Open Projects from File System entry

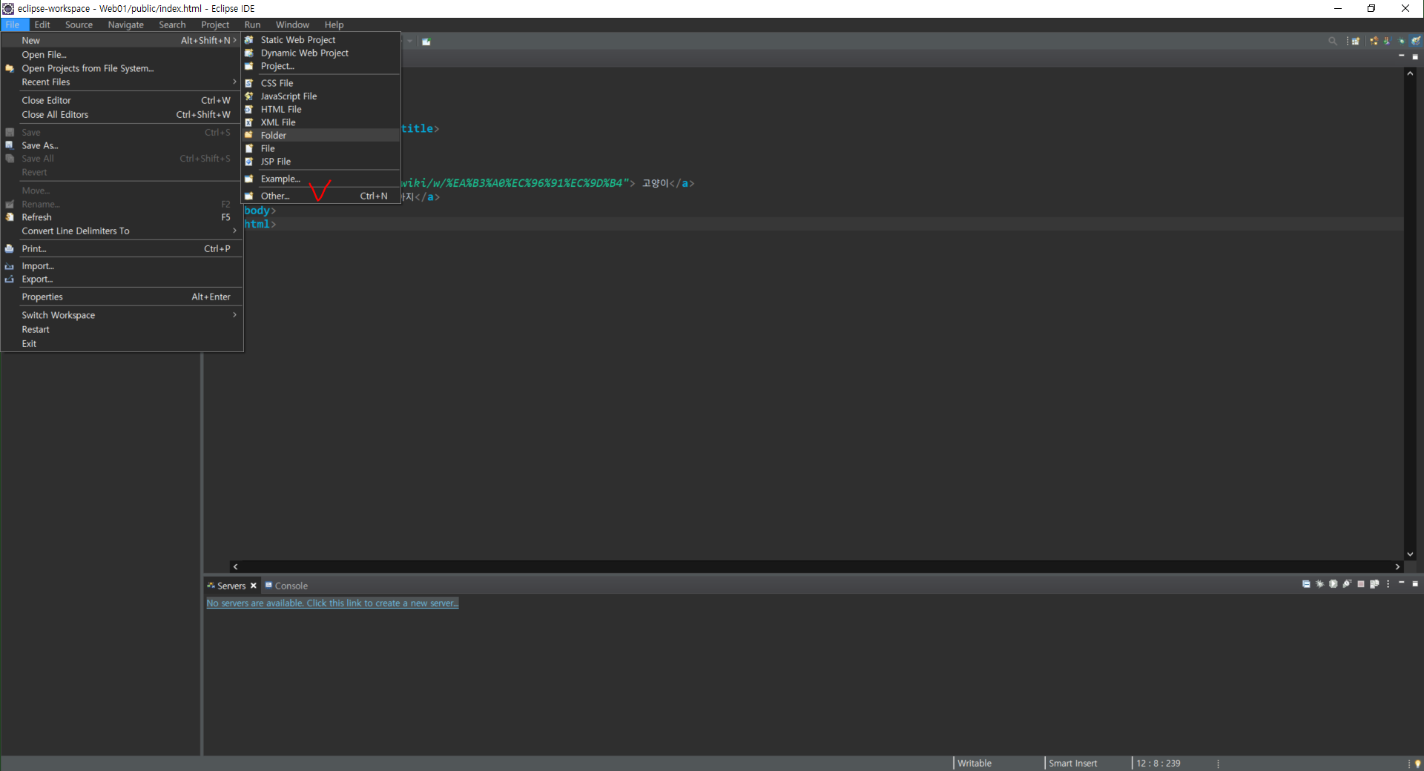(x=122, y=68)
